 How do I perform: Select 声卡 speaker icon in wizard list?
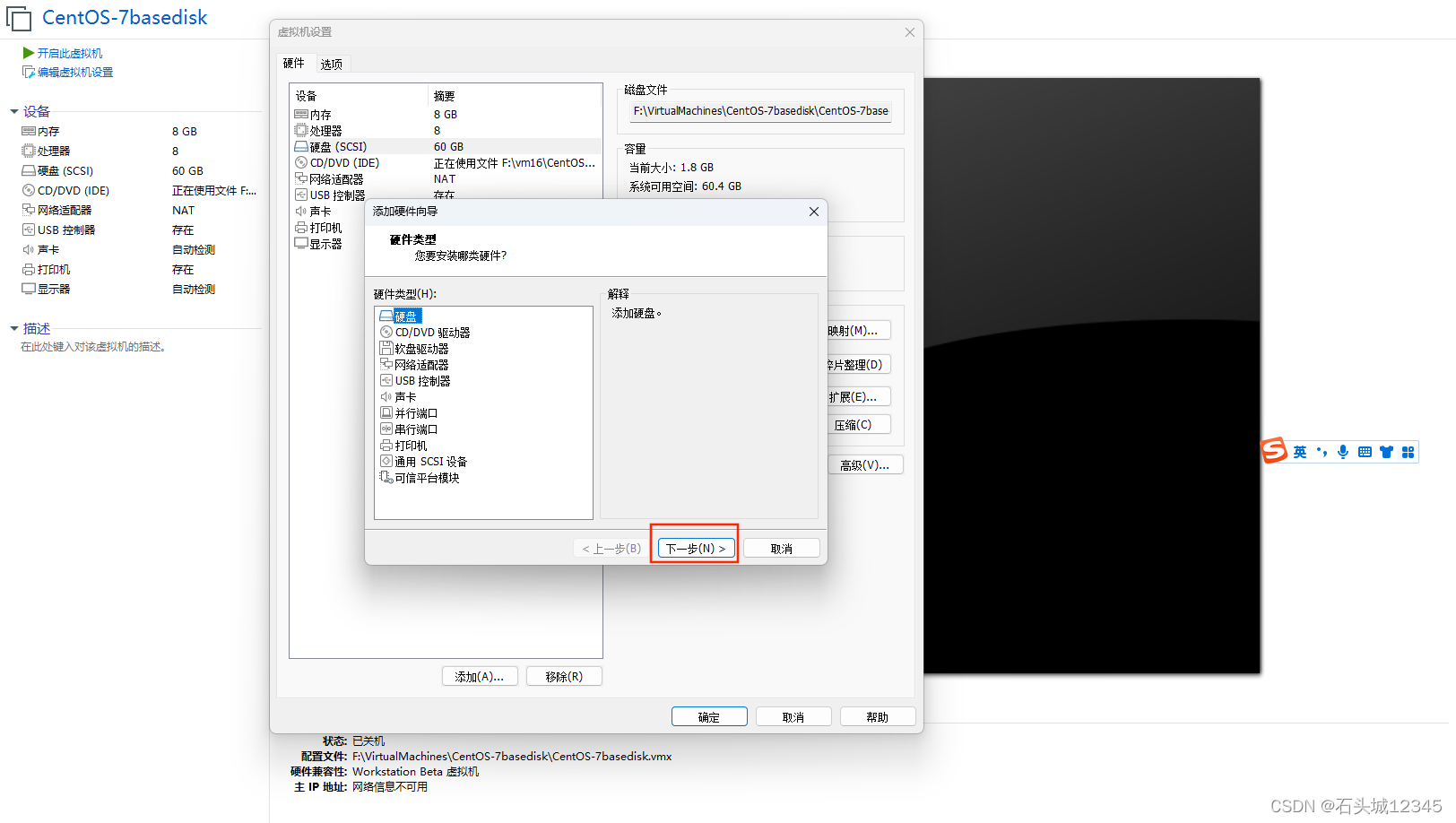[386, 397]
